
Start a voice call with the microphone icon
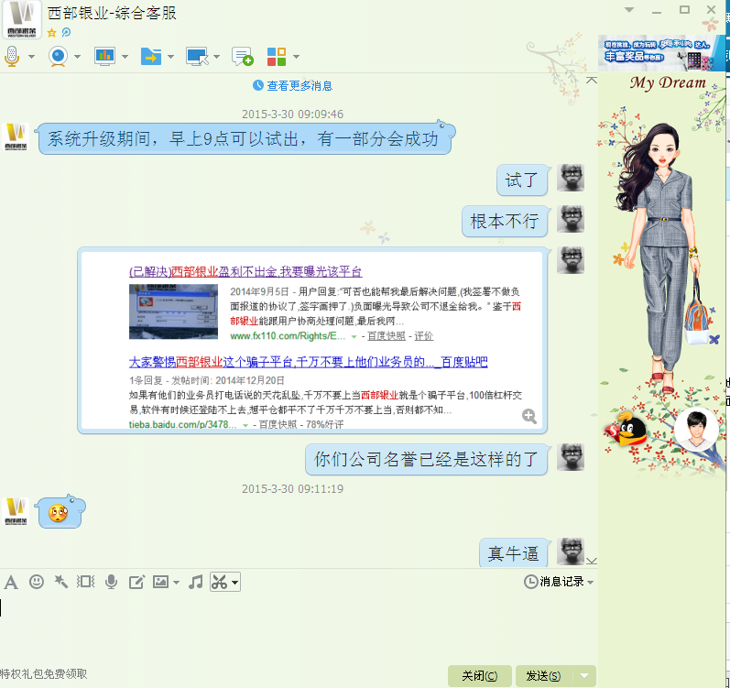[x=12, y=57]
